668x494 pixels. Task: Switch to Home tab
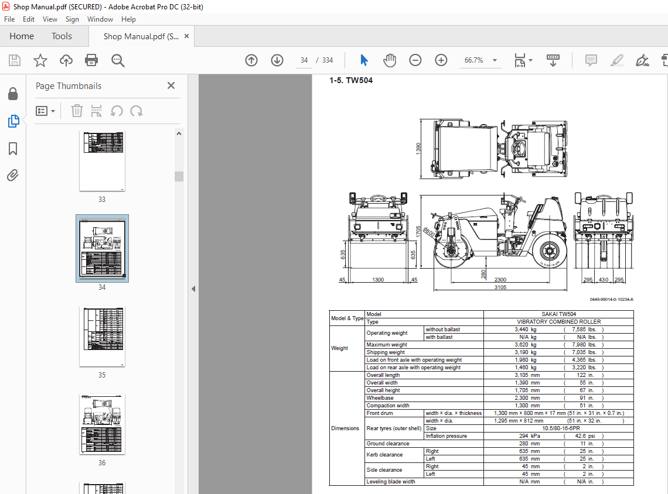22,36
